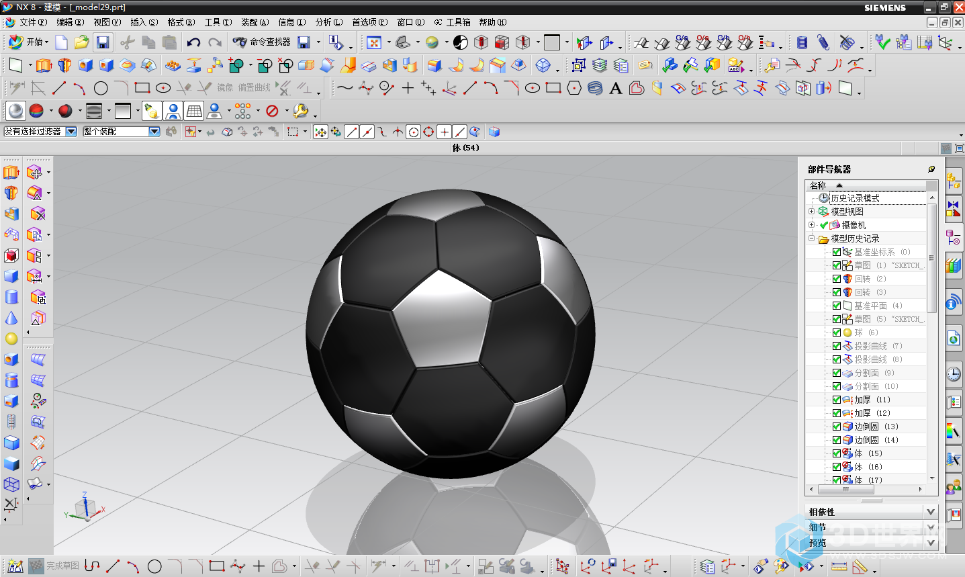Toggle checkbox for 投影曲线 (7)

click(837, 346)
